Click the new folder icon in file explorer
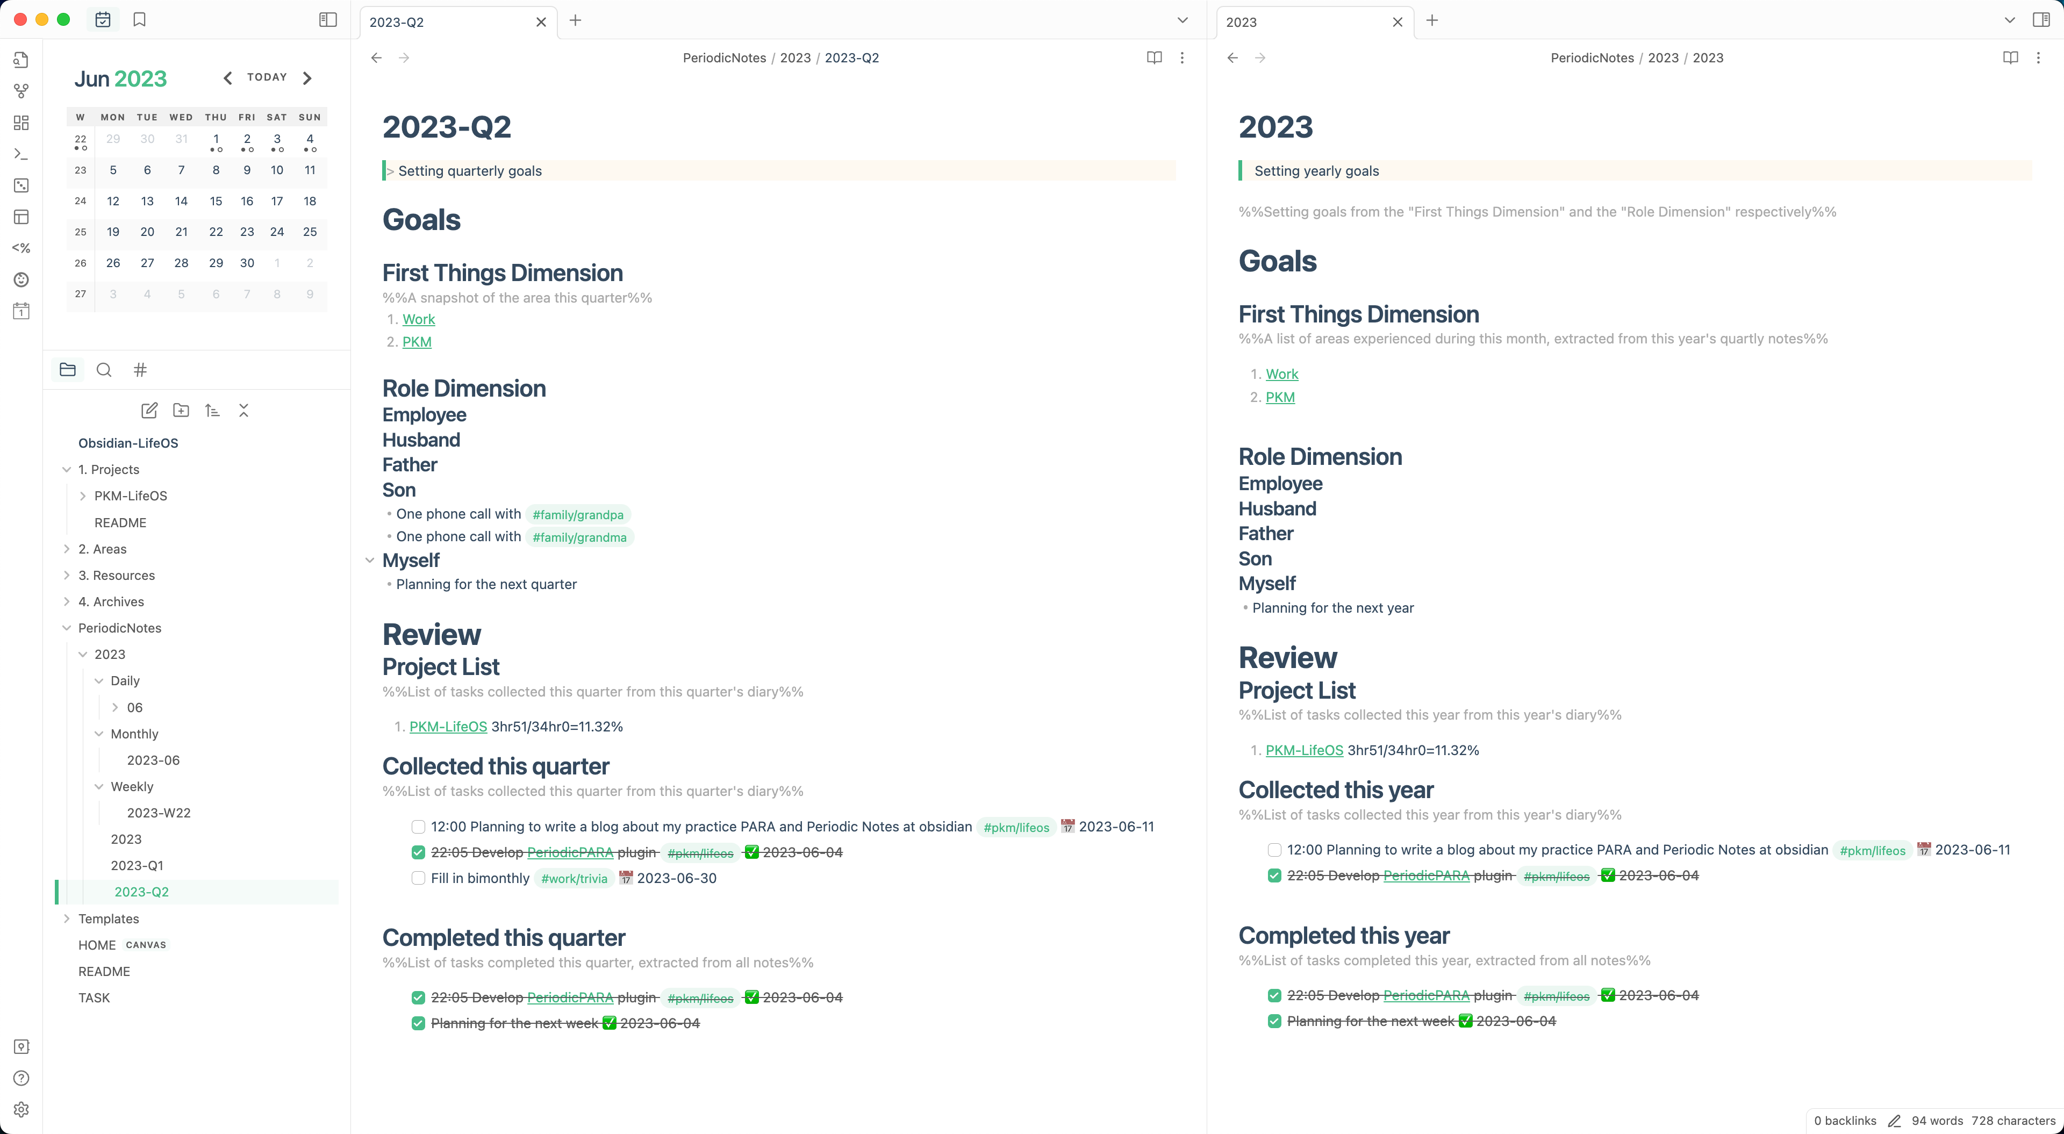 (181, 410)
